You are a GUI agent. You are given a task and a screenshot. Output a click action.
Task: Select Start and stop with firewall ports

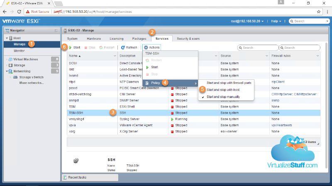(x=226, y=83)
